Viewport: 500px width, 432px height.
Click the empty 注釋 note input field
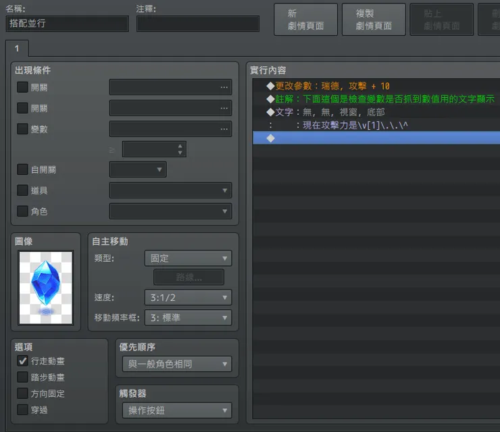[x=198, y=24]
